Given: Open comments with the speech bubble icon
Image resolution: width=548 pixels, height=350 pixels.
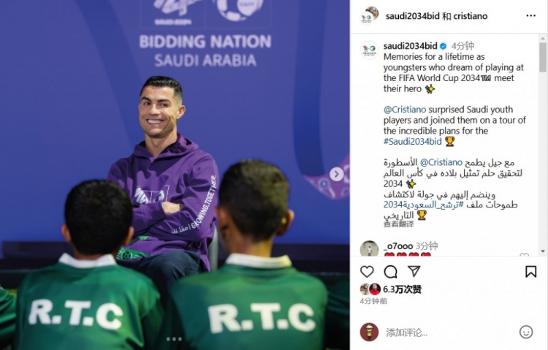Looking at the screenshot, I should click(390, 272).
